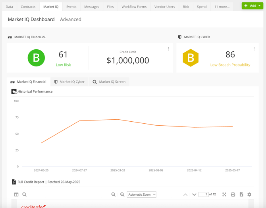Screen dimensions: 266x208
Task: Open PDF viewer settings gear
Action: tap(249, 194)
